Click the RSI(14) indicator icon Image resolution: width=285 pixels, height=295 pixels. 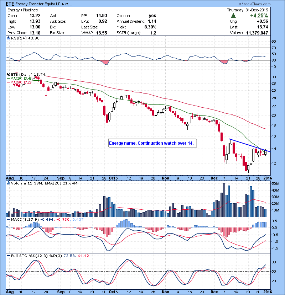pyautogui.click(x=8, y=38)
